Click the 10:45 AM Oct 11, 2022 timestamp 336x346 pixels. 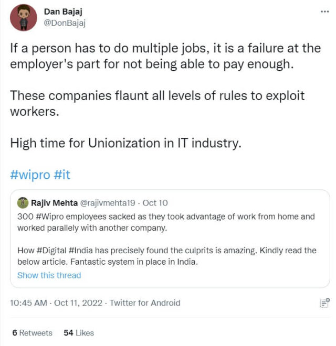(56, 302)
